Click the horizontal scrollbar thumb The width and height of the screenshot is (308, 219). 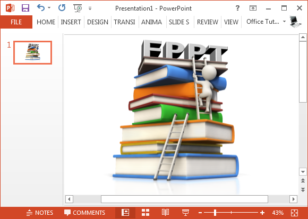(184, 199)
